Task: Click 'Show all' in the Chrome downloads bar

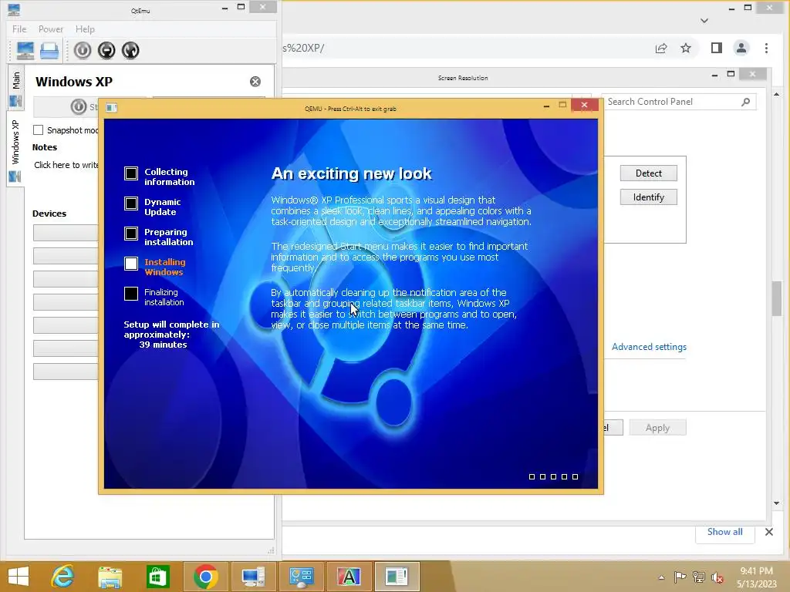Action: point(724,532)
